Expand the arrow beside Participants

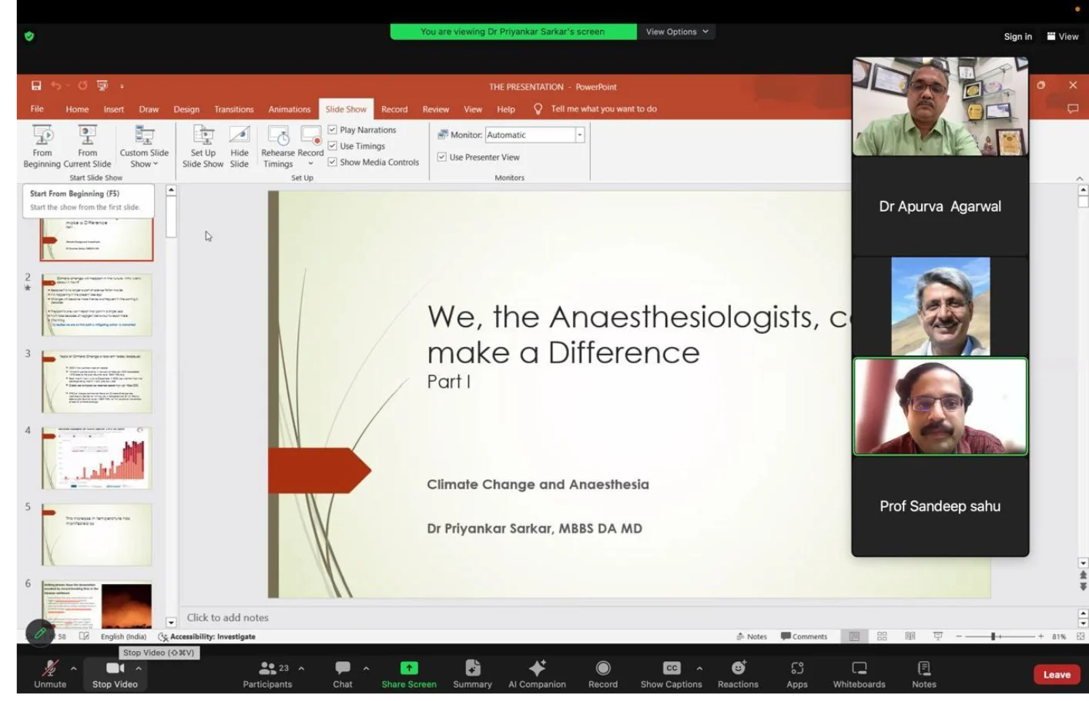(301, 668)
